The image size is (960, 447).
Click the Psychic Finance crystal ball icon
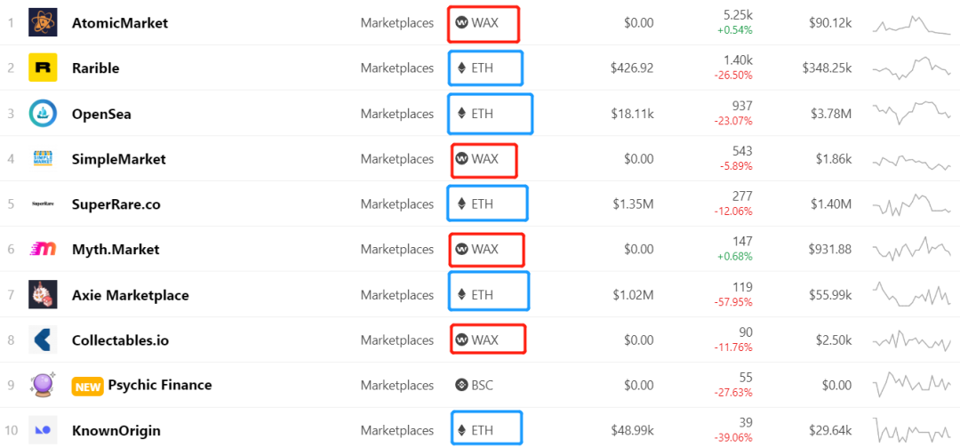coord(43,385)
